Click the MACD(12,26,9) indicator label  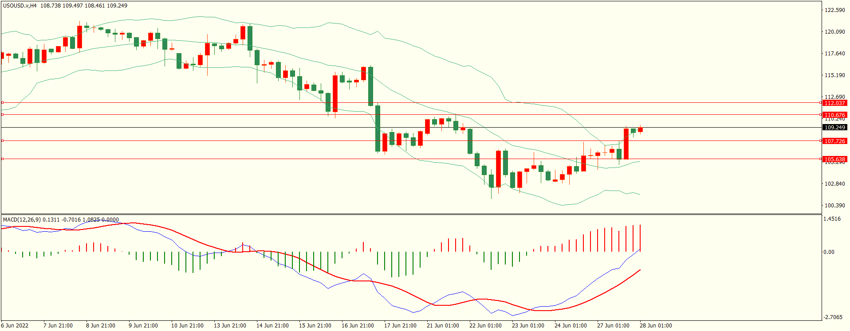point(22,220)
